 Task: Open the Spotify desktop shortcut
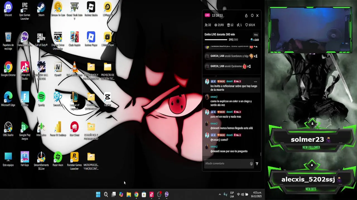point(41,99)
